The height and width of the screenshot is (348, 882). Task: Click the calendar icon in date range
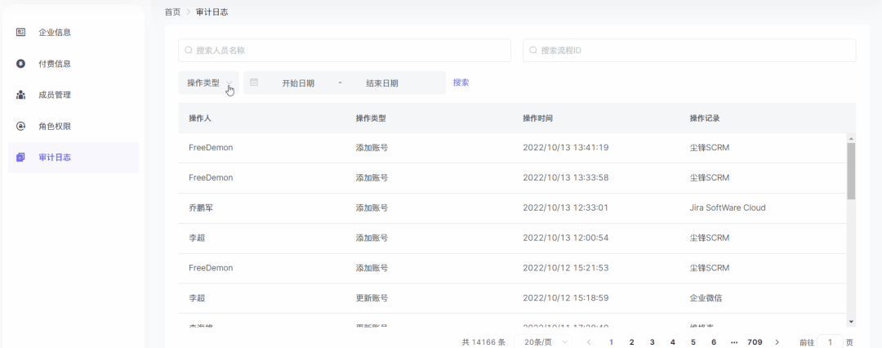click(254, 83)
